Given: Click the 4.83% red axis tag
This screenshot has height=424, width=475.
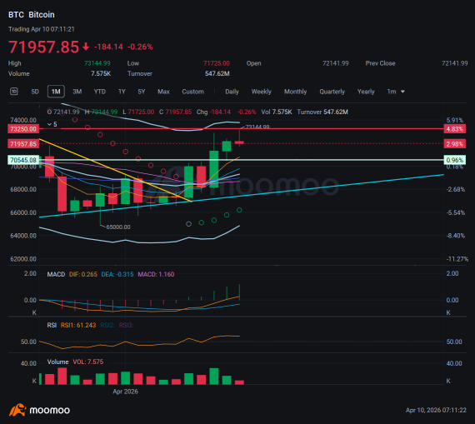Looking at the screenshot, I should [455, 129].
